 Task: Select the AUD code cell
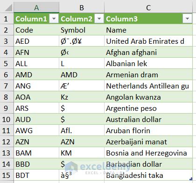(36, 119)
